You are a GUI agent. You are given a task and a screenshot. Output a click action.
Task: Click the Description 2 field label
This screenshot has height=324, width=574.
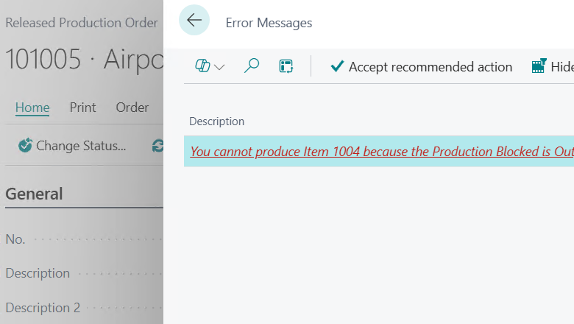pos(43,308)
